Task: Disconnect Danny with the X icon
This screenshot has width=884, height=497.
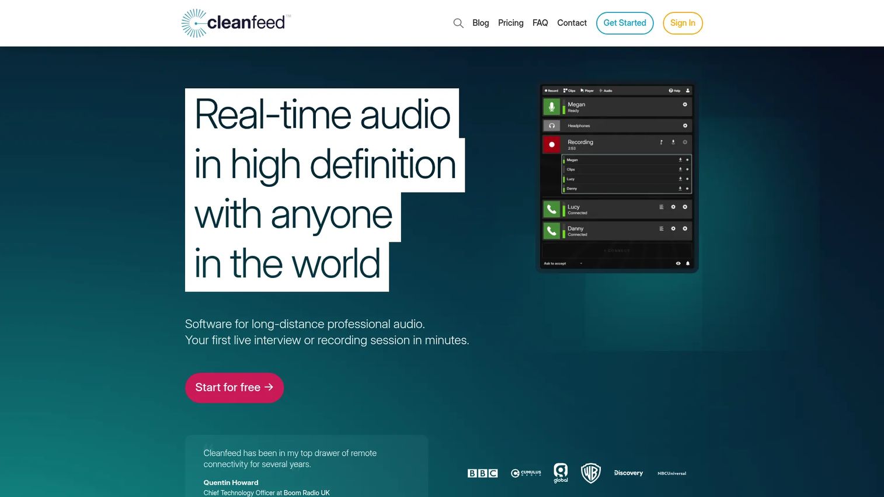Action: 685,228
